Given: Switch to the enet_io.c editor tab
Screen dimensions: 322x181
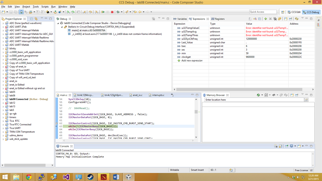Looking at the screenshot, I should (136, 95).
